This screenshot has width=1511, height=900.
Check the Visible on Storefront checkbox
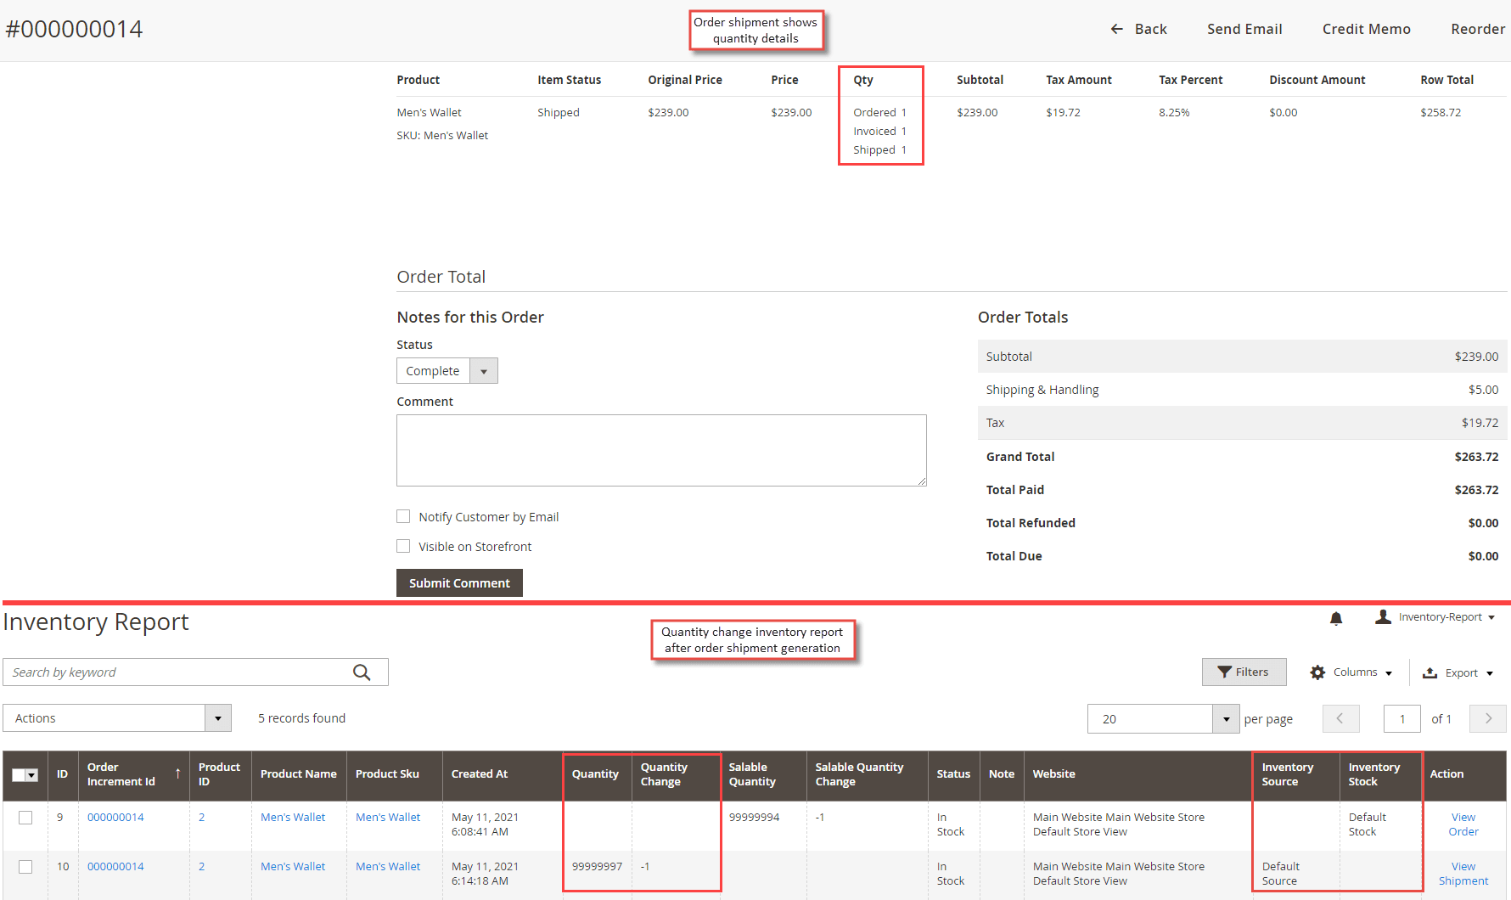(403, 546)
